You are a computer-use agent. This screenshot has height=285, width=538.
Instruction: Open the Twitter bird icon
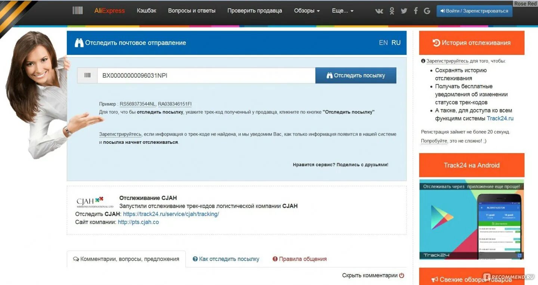pyautogui.click(x=404, y=11)
